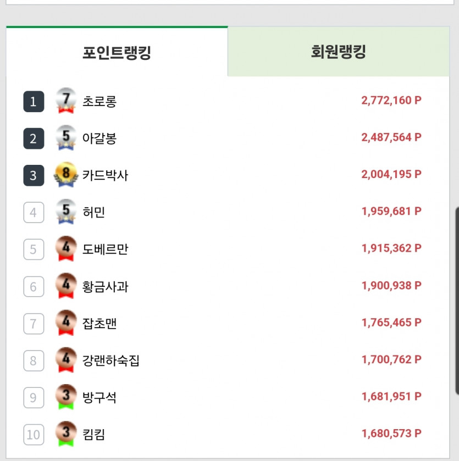Click the level 7 medal beside 초로롱
Screen dimensions: 459x461
point(66,101)
